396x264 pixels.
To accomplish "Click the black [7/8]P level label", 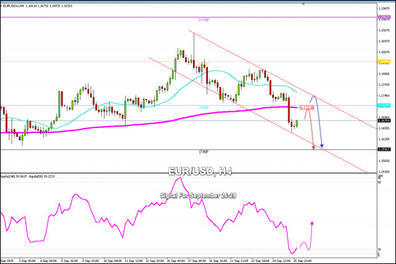I will coord(204,152).
